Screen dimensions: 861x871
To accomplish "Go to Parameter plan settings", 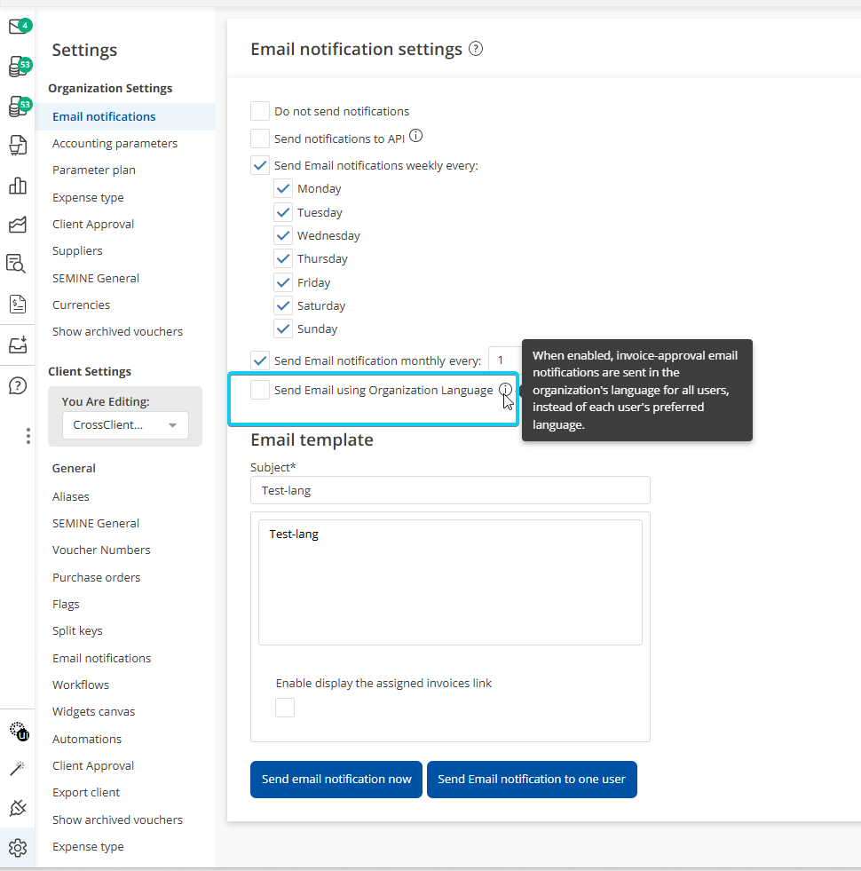I will pos(94,170).
